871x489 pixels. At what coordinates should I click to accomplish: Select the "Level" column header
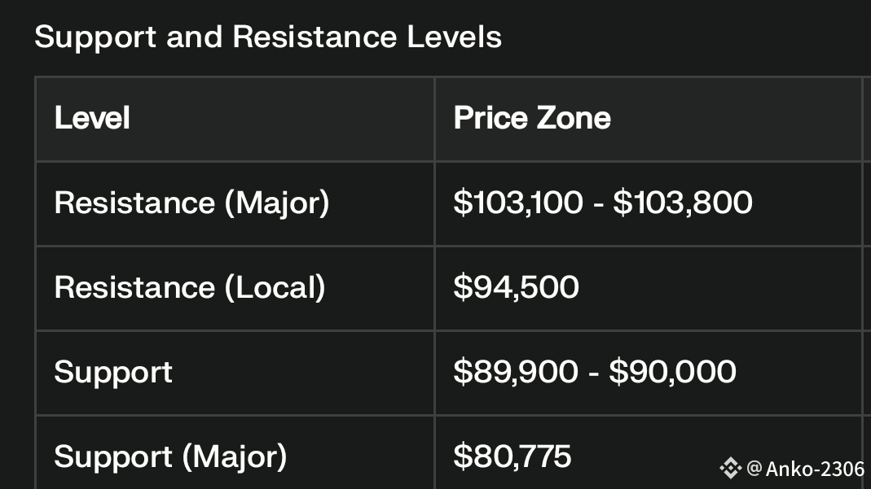coord(92,118)
